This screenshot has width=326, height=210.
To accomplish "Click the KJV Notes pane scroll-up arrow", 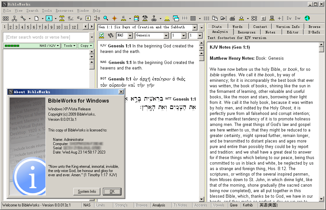I will (321, 44).
